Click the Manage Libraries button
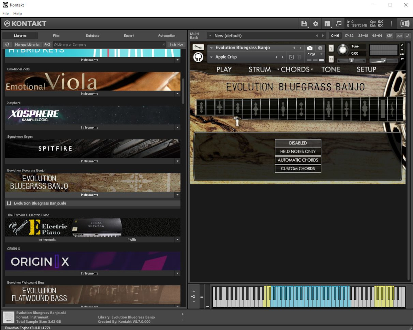413x330 pixels. (27, 44)
